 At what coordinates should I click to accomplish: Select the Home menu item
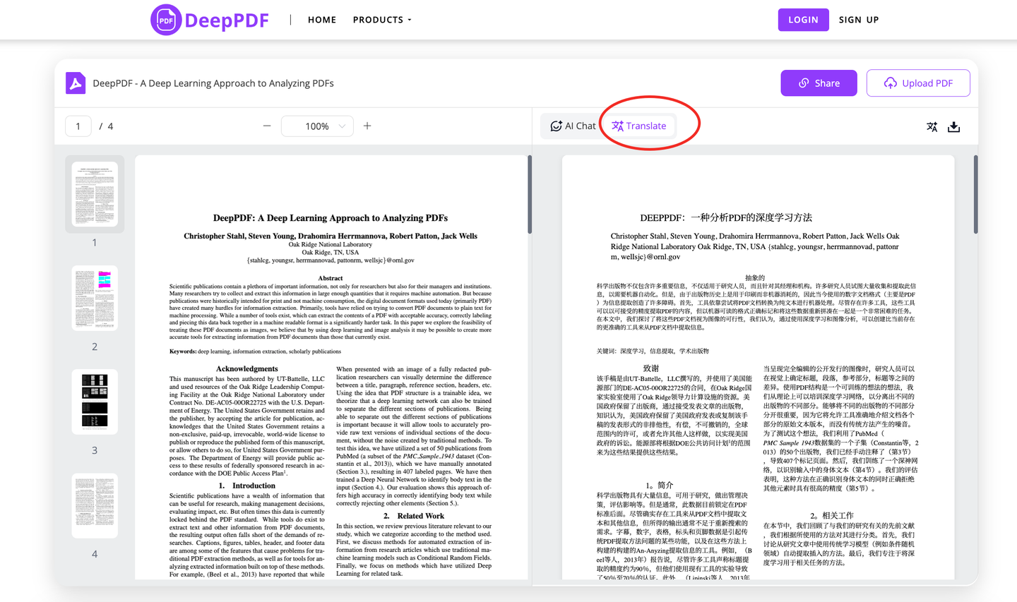[x=322, y=19]
